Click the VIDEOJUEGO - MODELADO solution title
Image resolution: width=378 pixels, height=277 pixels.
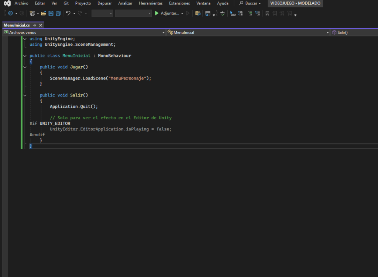pyautogui.click(x=295, y=3)
